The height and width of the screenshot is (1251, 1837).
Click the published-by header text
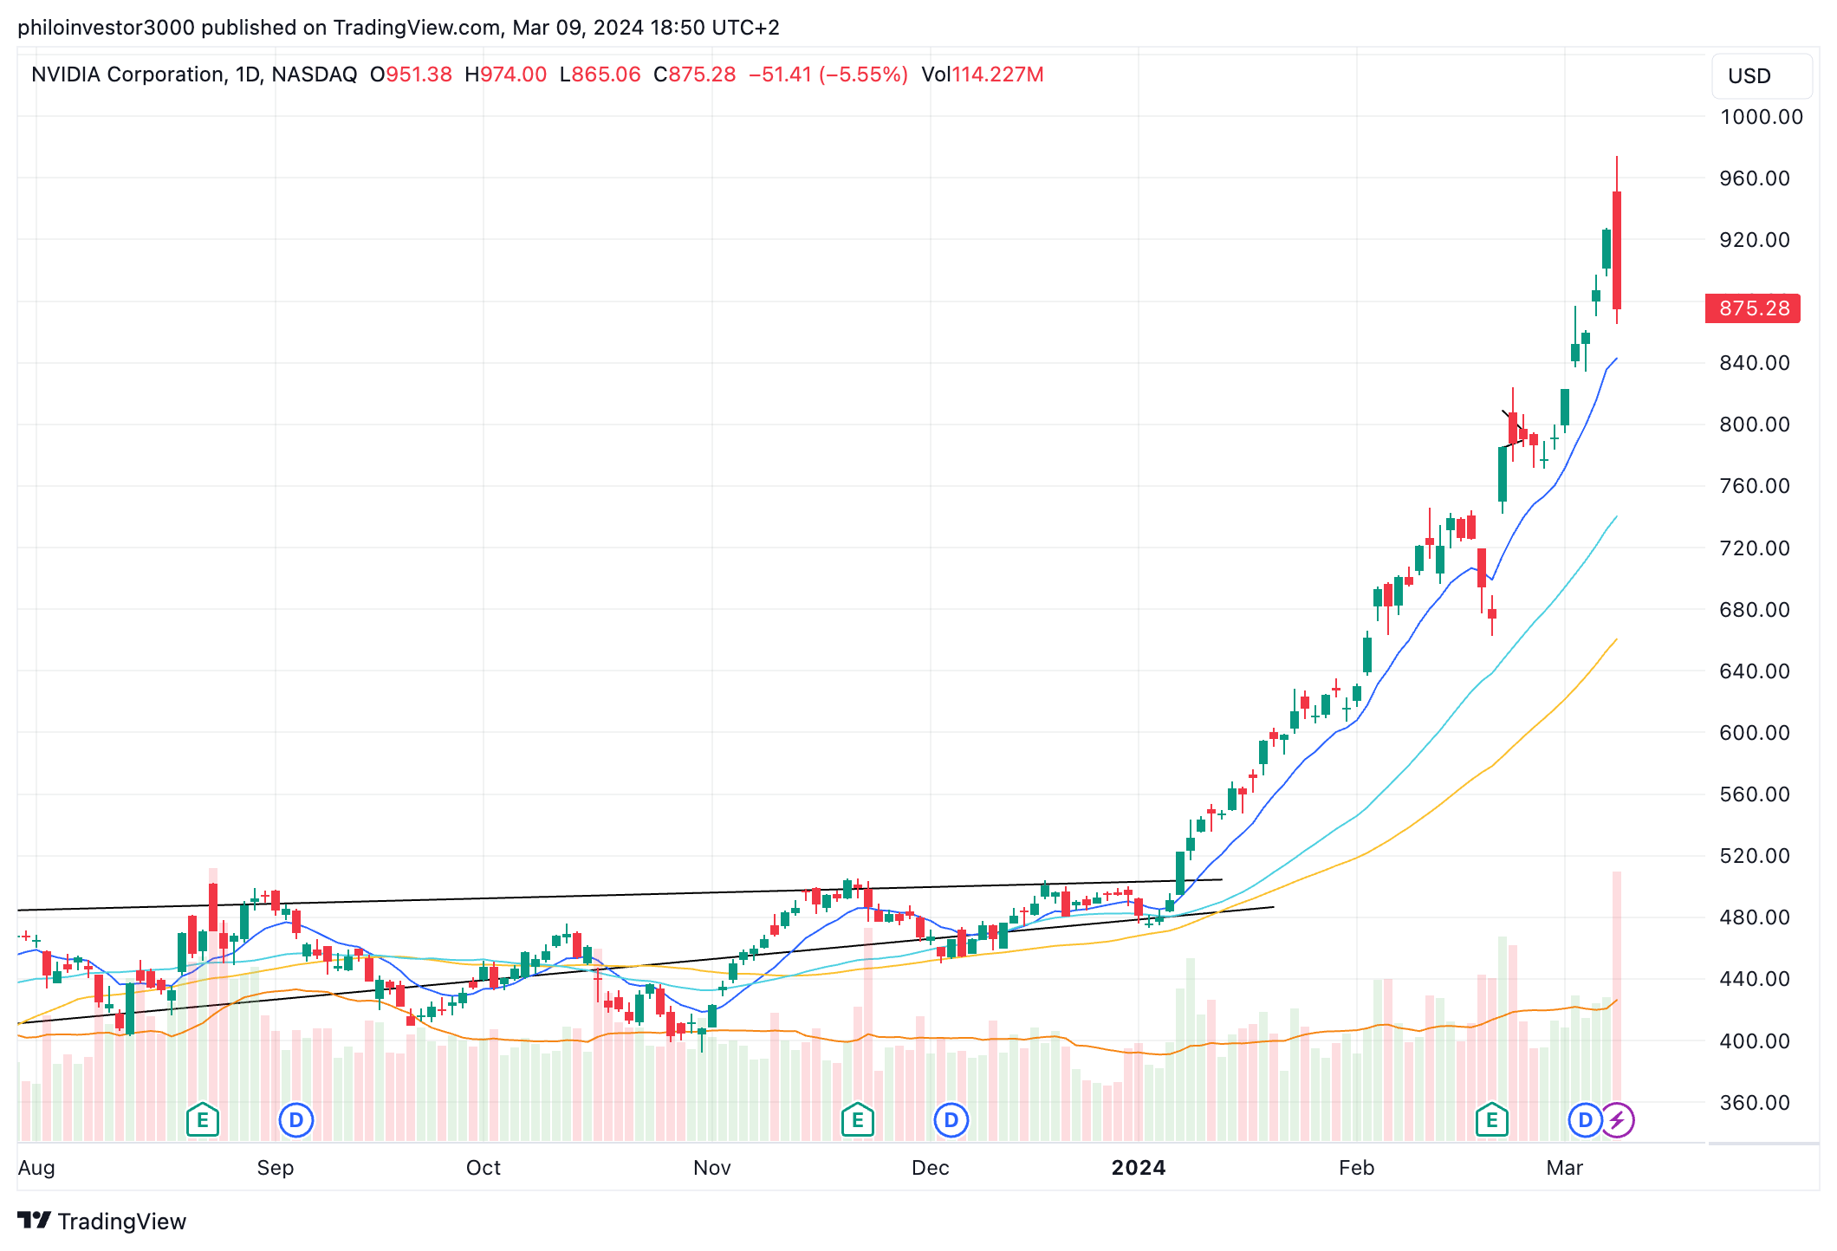click(398, 28)
